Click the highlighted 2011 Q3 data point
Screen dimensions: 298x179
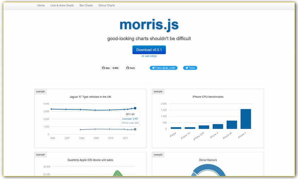click(135, 108)
